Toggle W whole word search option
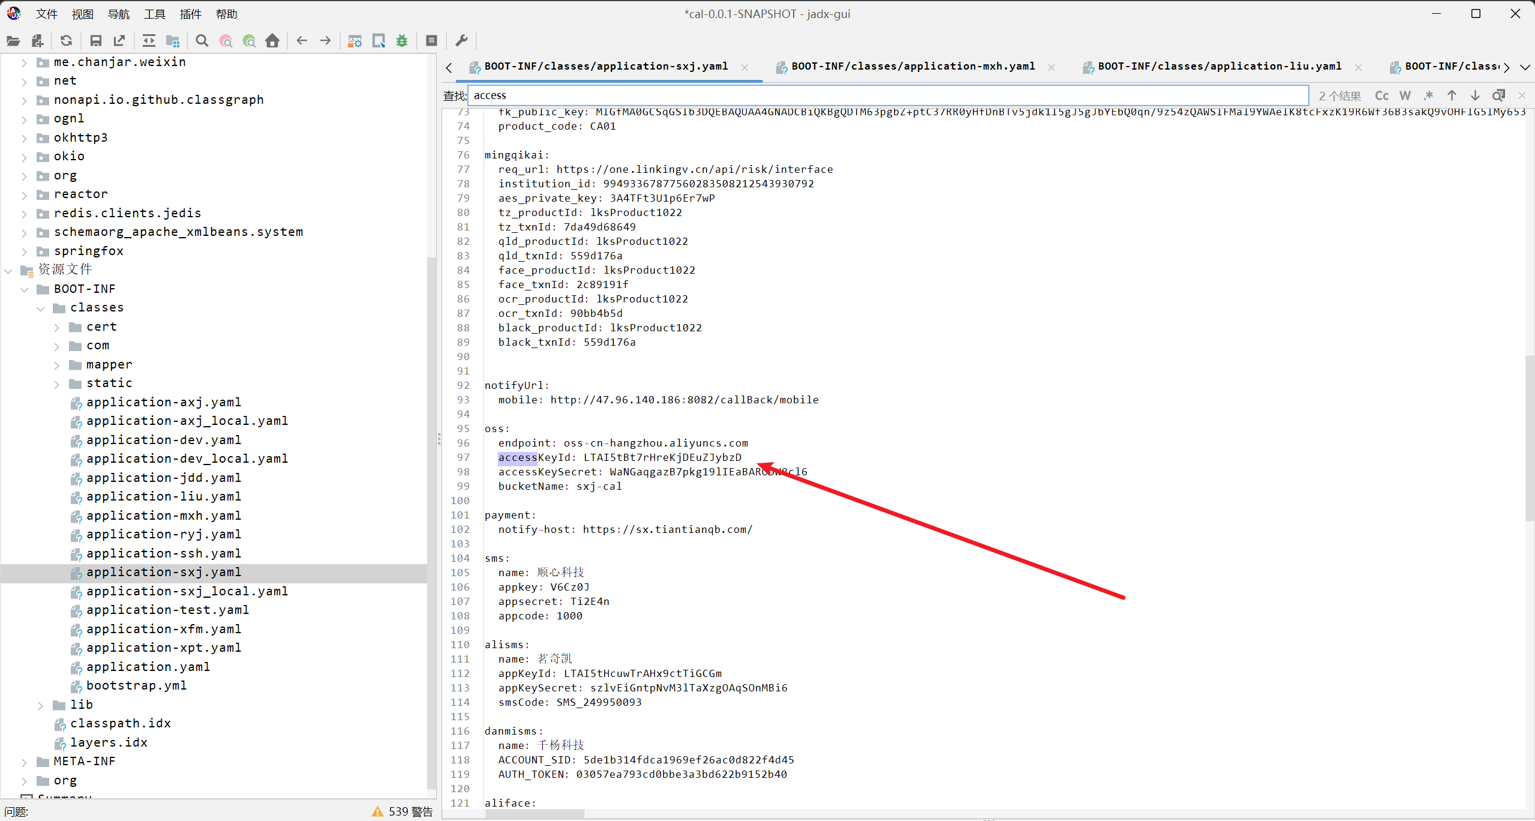The image size is (1535, 821). (1405, 95)
